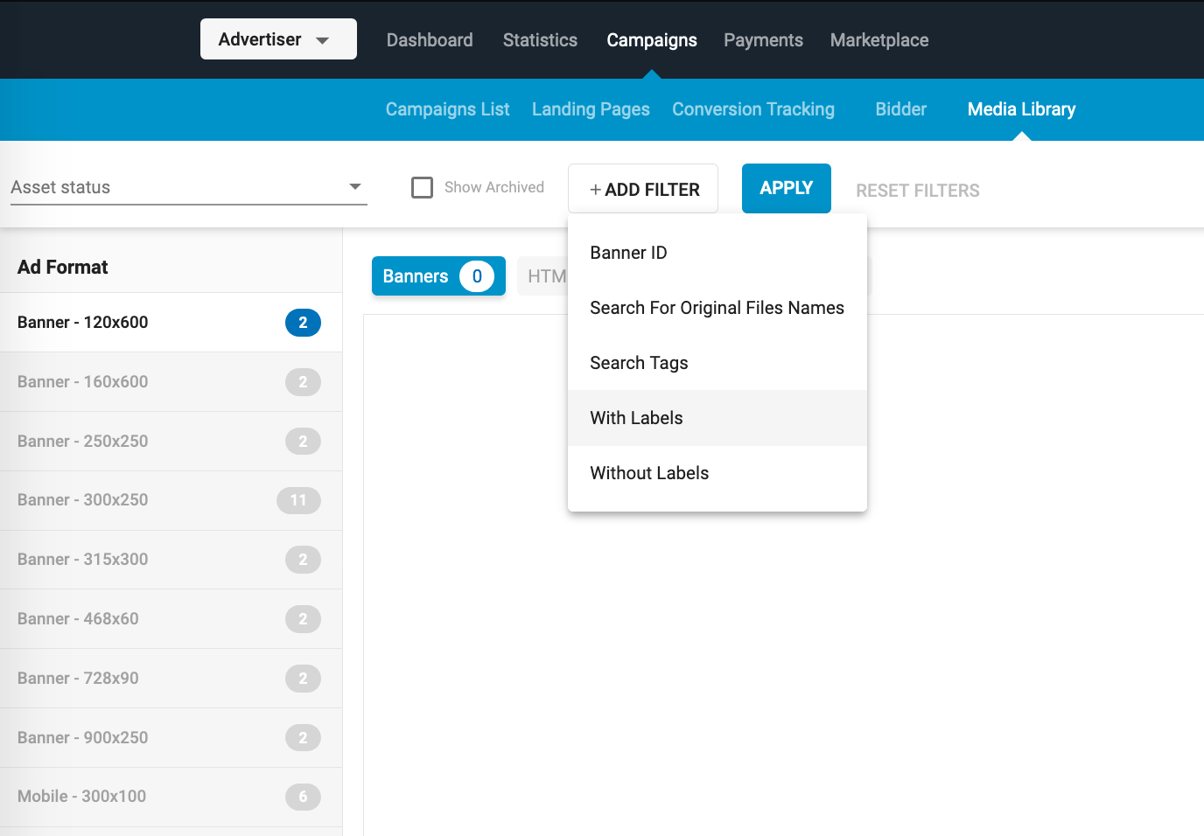Select Banner - 300x250 ad format
Viewport: 1204px width, 836px height.
[83, 500]
